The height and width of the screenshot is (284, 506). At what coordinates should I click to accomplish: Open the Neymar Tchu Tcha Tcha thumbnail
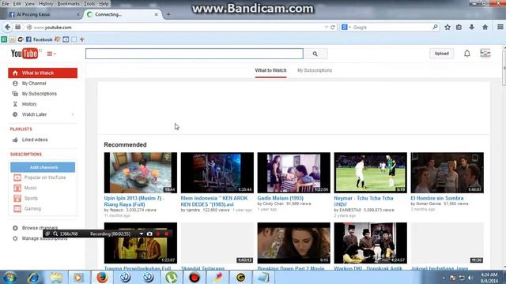click(371, 173)
